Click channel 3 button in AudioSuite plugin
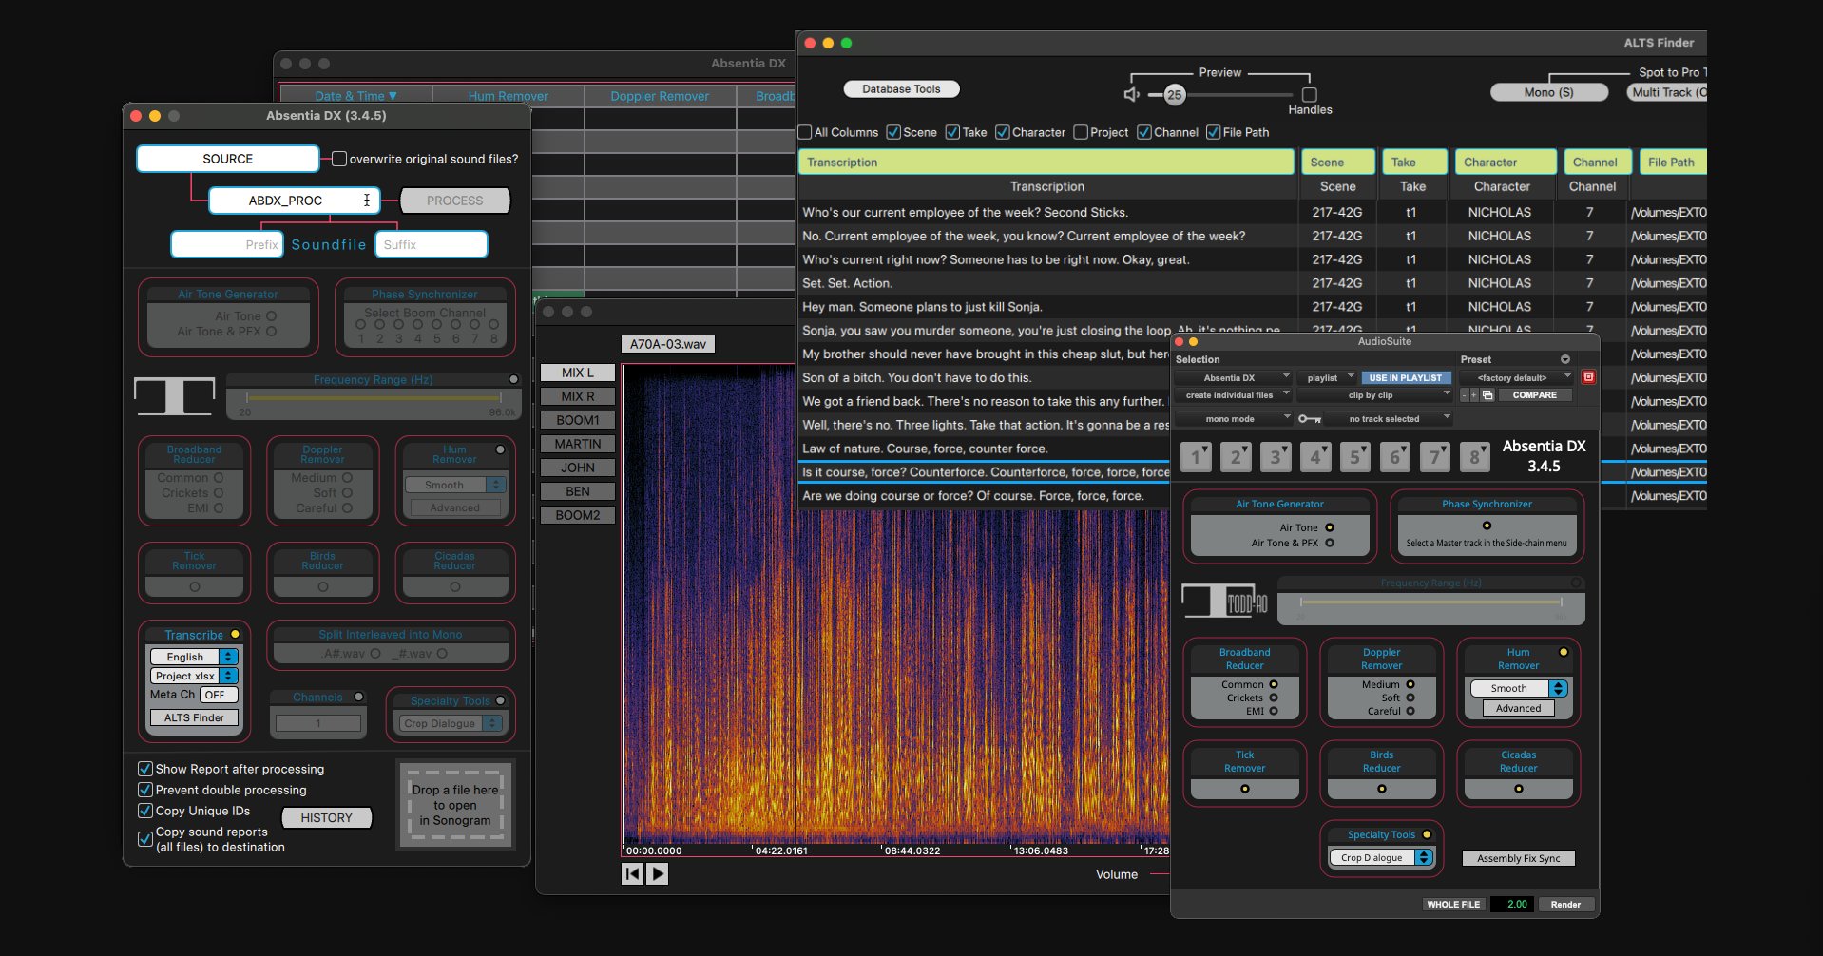This screenshot has width=1823, height=956. (1276, 457)
